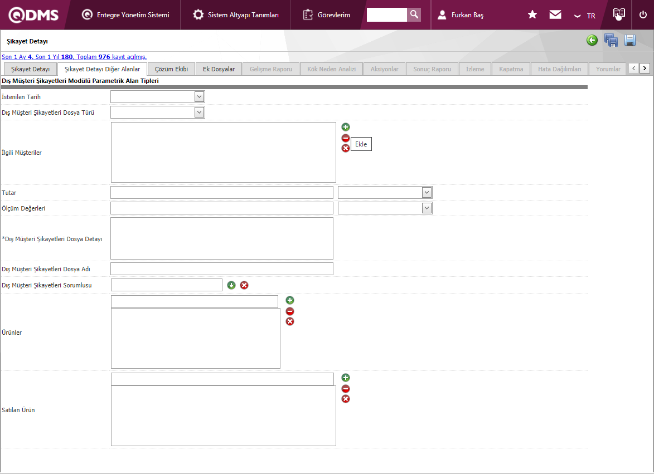Click the single floppy save icon
Viewport: 654px width, 474px height.
pos(630,40)
